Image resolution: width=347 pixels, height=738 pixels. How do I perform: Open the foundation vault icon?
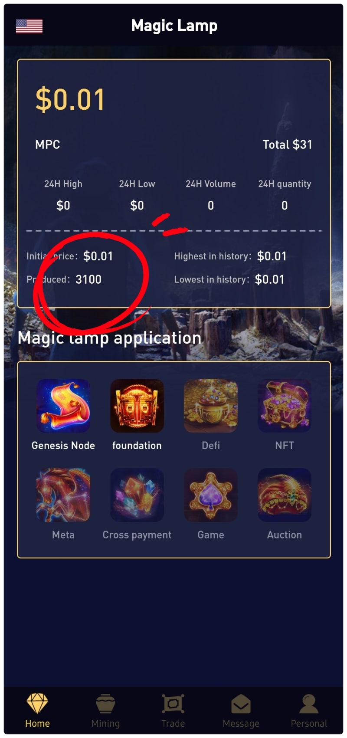click(137, 406)
